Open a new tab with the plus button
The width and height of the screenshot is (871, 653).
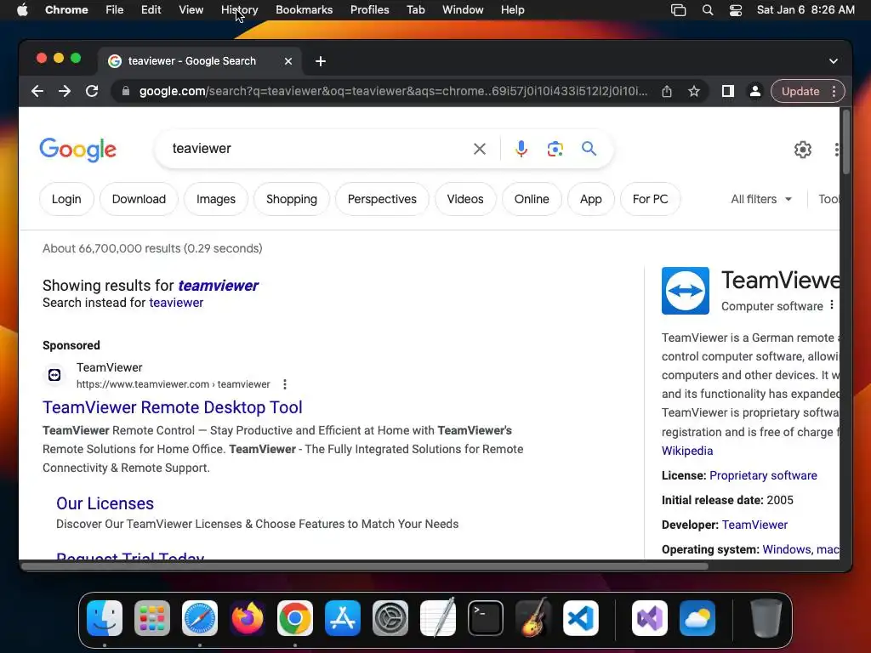pyautogui.click(x=321, y=61)
